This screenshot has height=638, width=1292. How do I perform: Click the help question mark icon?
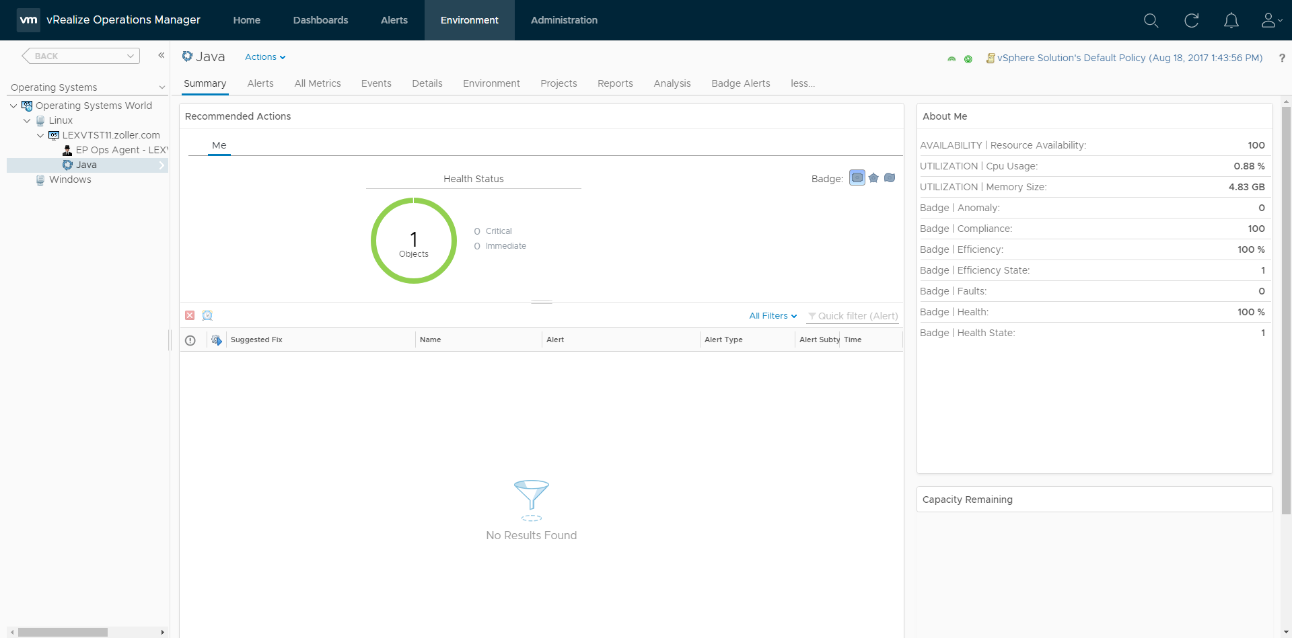[x=1282, y=58]
